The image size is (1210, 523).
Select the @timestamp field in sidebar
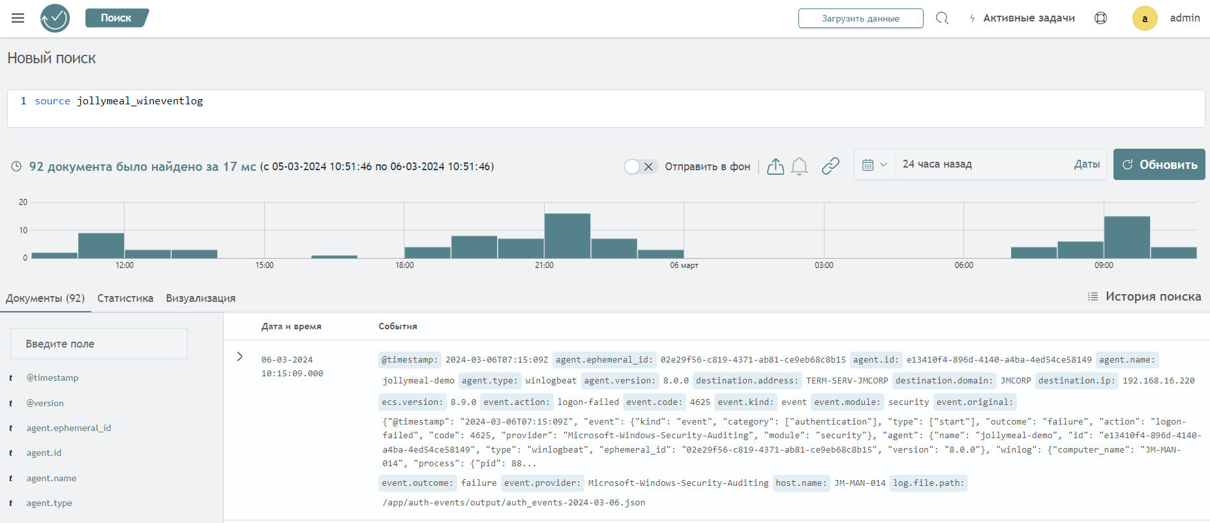coord(52,378)
